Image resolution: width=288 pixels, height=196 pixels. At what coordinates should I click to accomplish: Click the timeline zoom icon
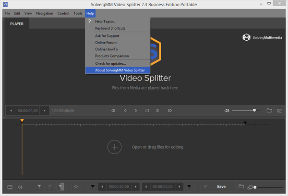pos(250,187)
